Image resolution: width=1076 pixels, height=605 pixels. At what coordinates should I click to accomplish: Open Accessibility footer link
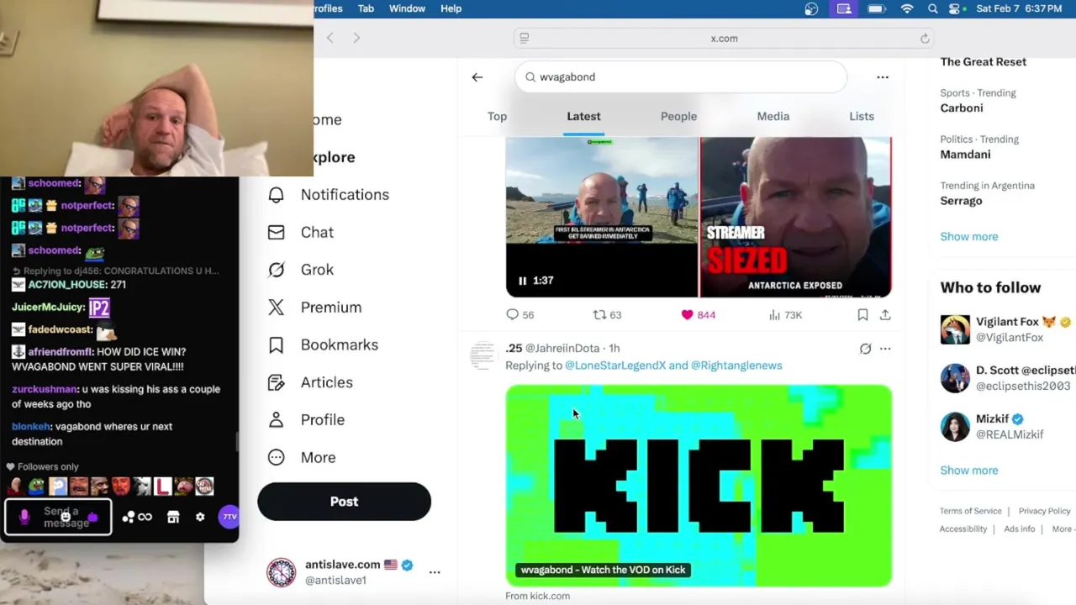963,529
